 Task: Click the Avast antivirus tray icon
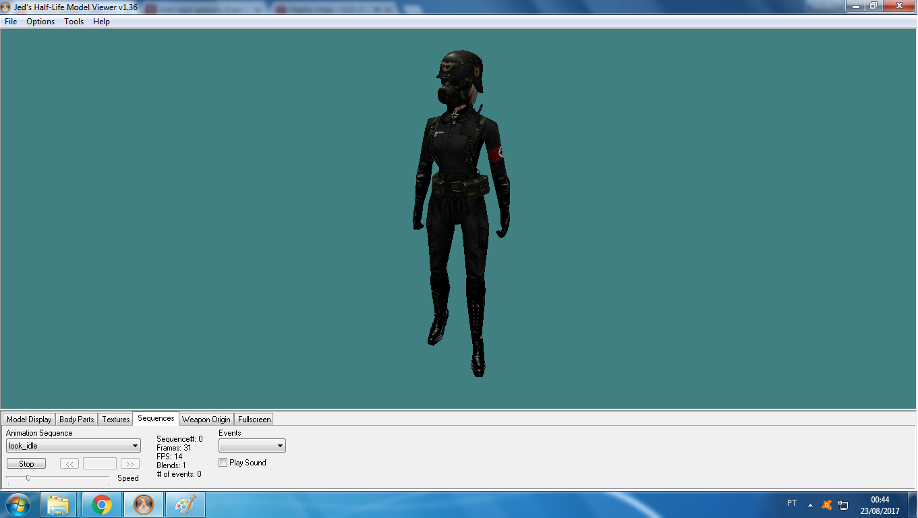coord(826,505)
